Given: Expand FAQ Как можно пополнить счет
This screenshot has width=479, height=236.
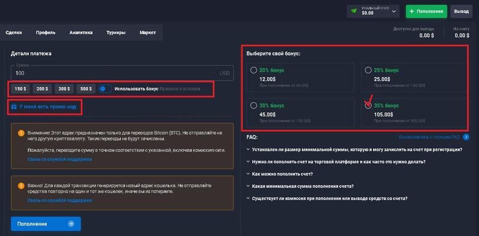Looking at the screenshot, I should (280, 174).
